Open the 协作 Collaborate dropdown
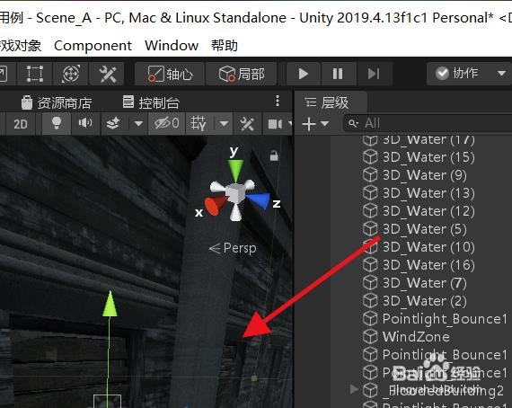This screenshot has width=512, height=408. click(x=470, y=74)
